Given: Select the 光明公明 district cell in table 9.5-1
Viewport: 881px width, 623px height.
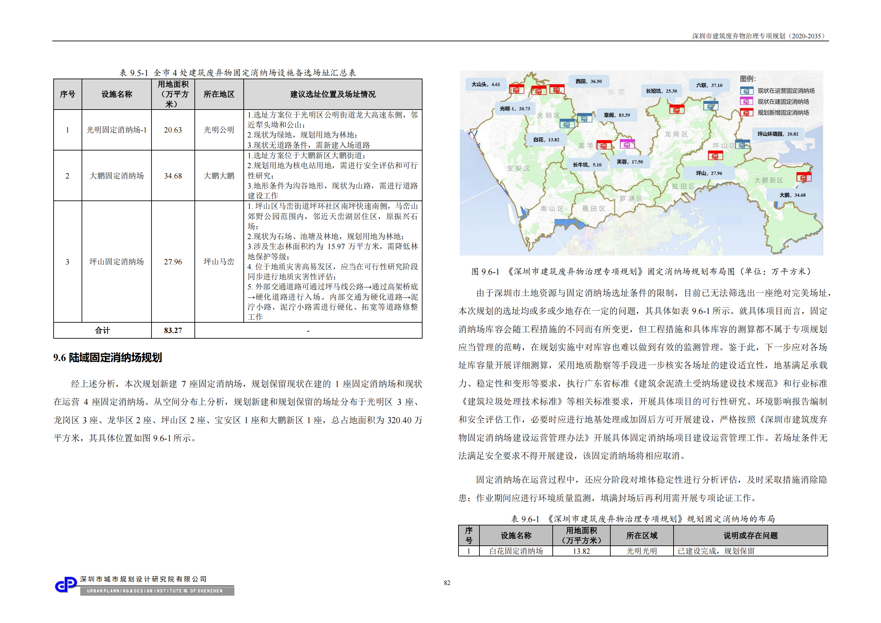Looking at the screenshot, I should click(x=219, y=130).
